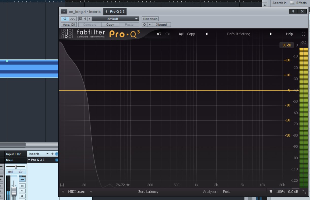This screenshot has height=200, width=310.
Task: Open the piano keyboard display icon
Action: (62, 185)
